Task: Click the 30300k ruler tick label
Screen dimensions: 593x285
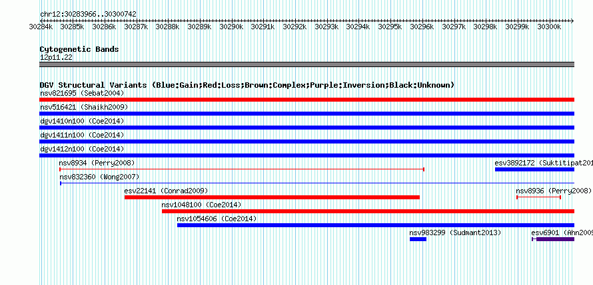Action: 549,27
